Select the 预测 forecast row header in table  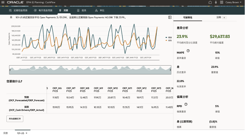click(x=27, y=98)
